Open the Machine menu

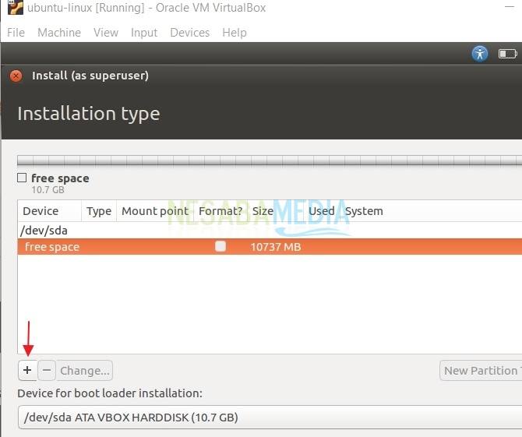(59, 33)
